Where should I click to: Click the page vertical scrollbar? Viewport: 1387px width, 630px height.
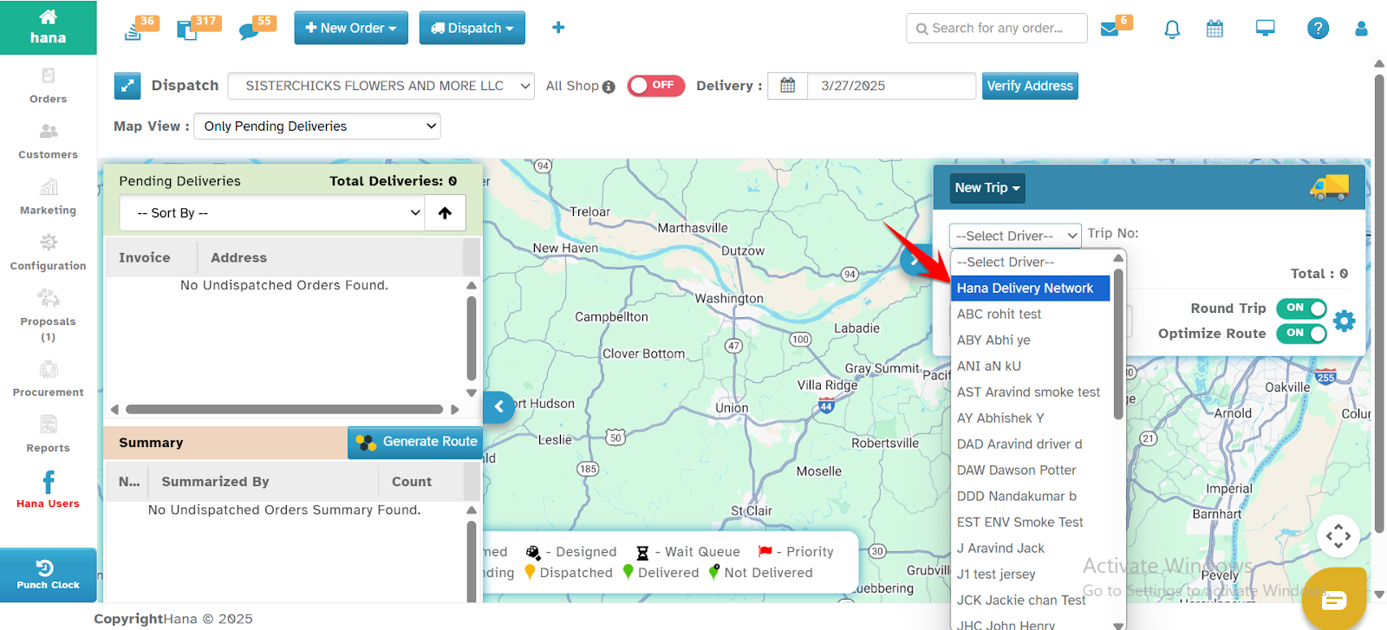click(x=1379, y=303)
